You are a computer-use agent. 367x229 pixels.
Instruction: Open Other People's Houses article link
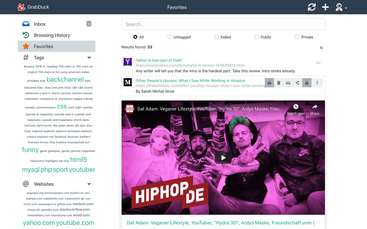pos(191,81)
